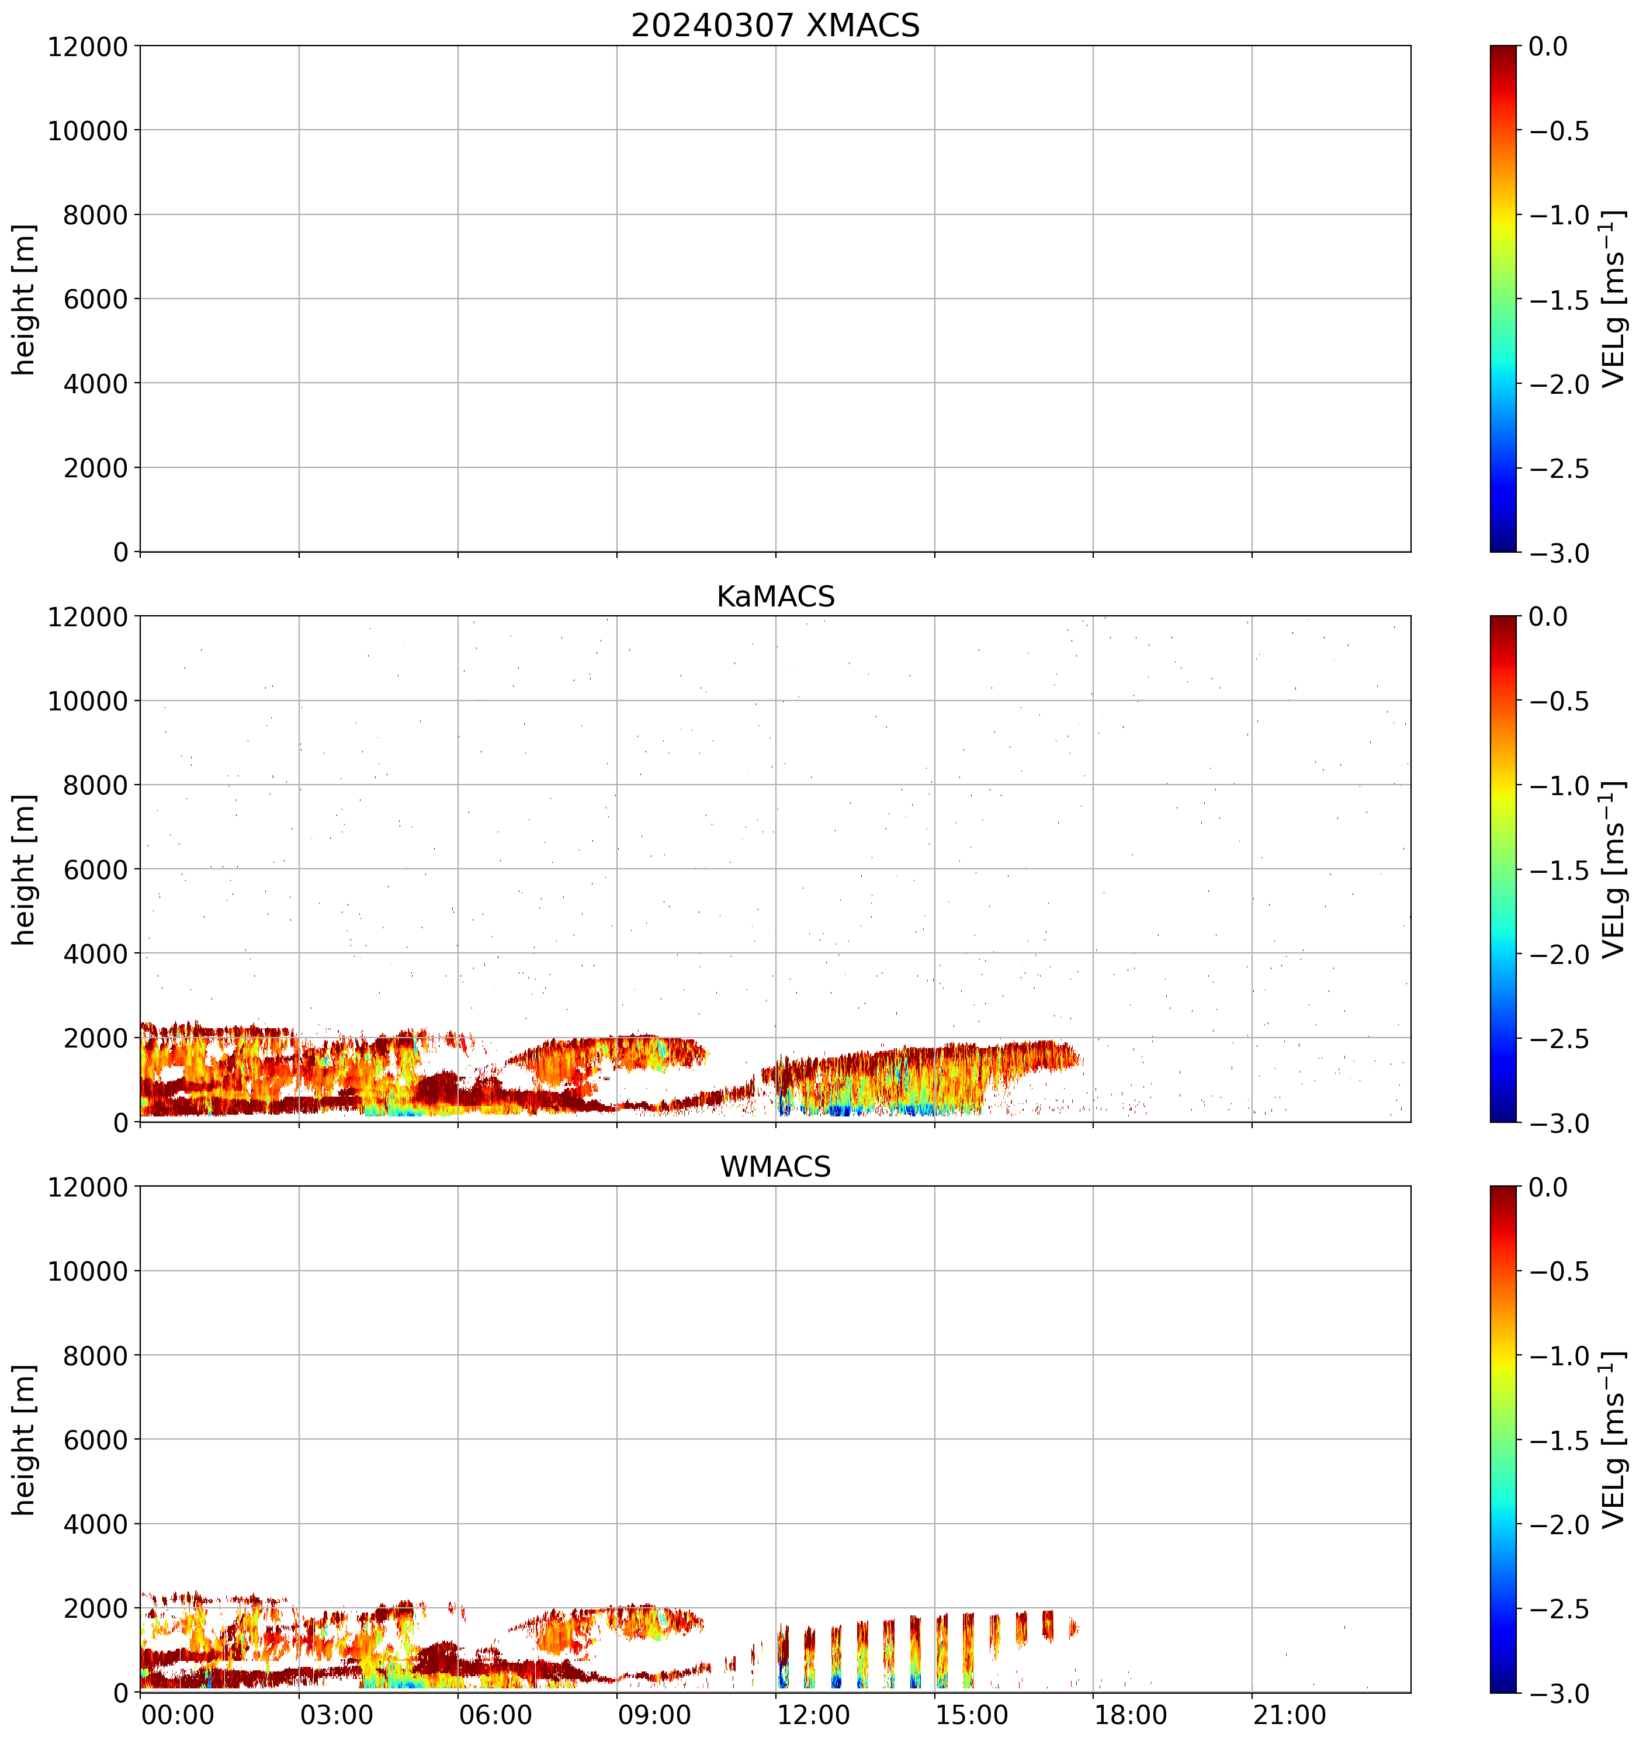Click the 21:00 time axis label
This screenshot has width=1643, height=1741.
pos(1289,1715)
